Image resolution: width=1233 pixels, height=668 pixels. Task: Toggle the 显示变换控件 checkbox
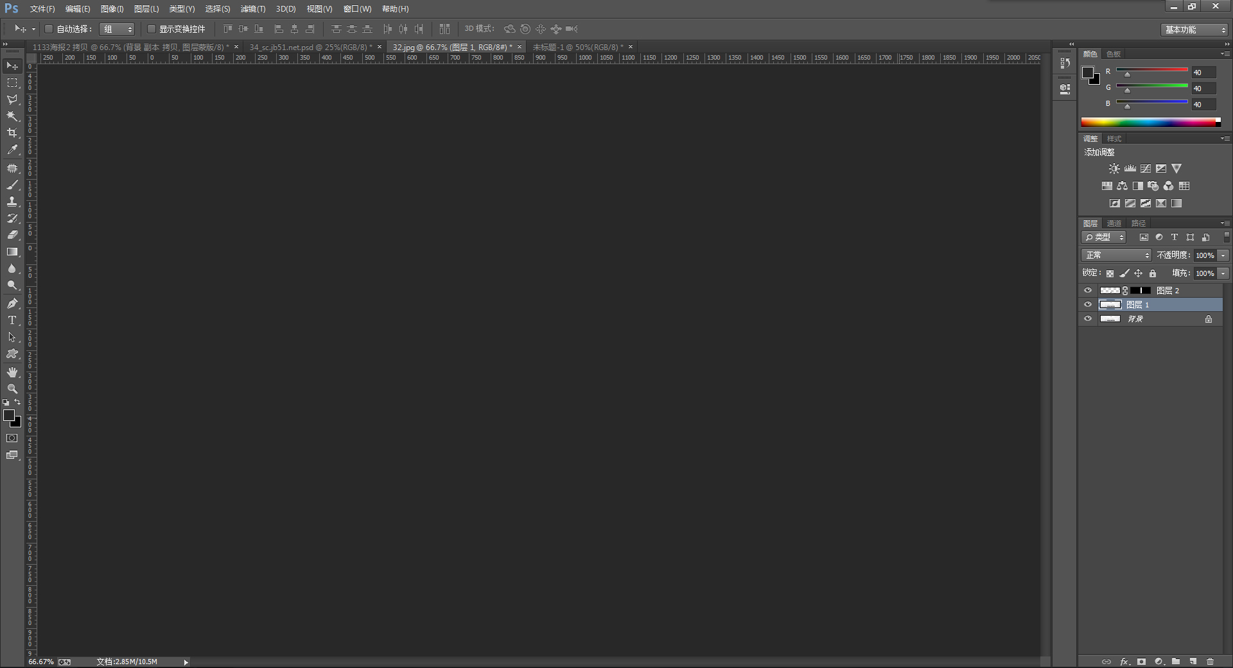tap(152, 29)
